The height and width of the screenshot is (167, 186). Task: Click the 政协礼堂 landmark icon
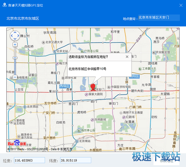tap(63, 78)
